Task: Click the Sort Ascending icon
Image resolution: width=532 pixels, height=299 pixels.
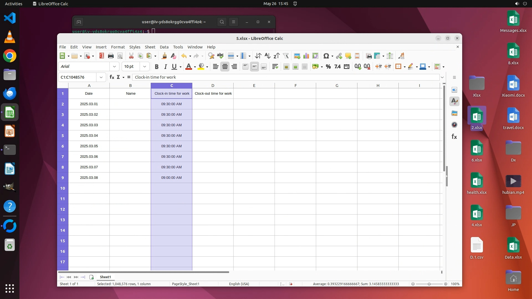Action: [x=267, y=56]
